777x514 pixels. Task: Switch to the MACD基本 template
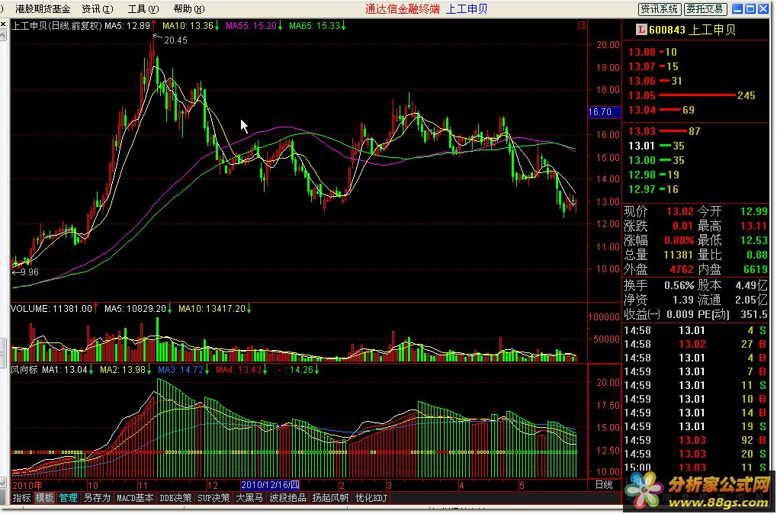point(135,498)
